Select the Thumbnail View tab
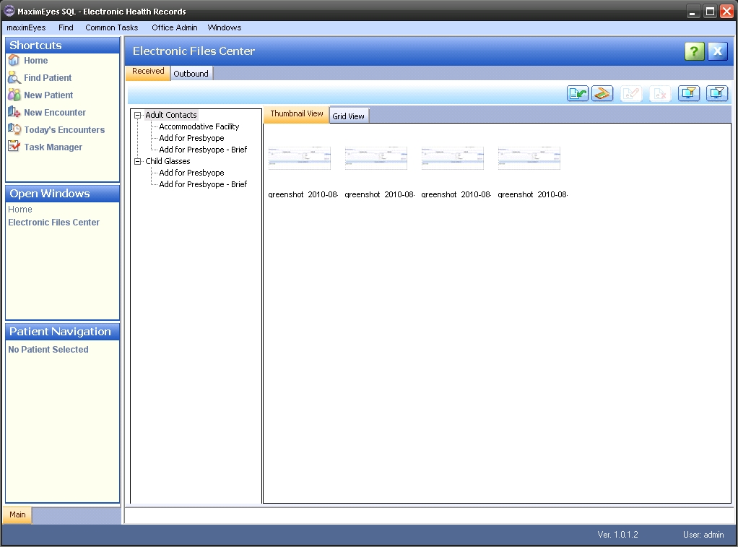 (x=297, y=114)
